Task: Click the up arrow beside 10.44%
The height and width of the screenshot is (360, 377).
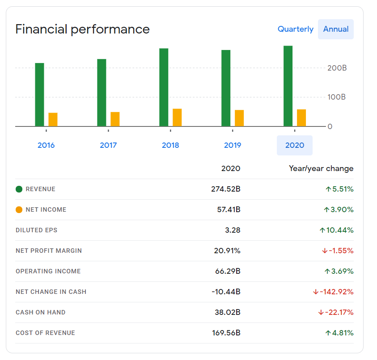Action: click(x=322, y=230)
